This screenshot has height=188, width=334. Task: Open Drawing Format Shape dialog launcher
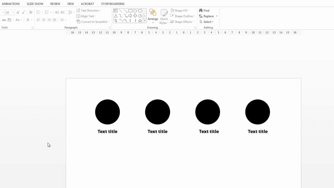tap(195, 28)
